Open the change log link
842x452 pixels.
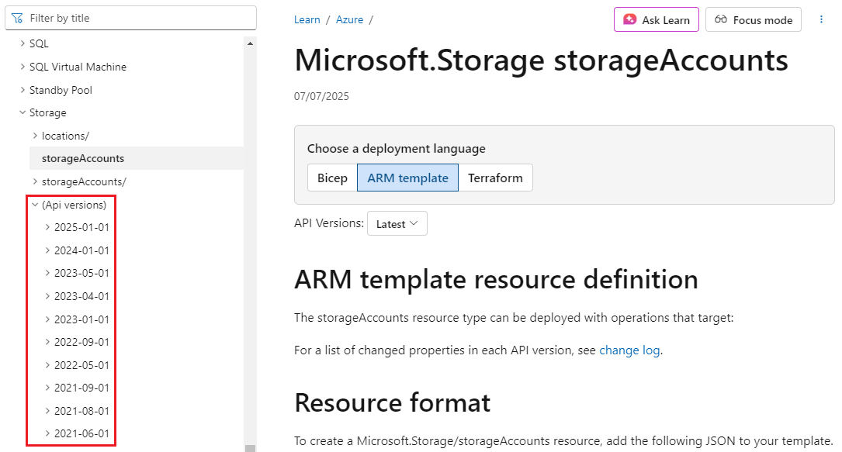pyautogui.click(x=629, y=350)
